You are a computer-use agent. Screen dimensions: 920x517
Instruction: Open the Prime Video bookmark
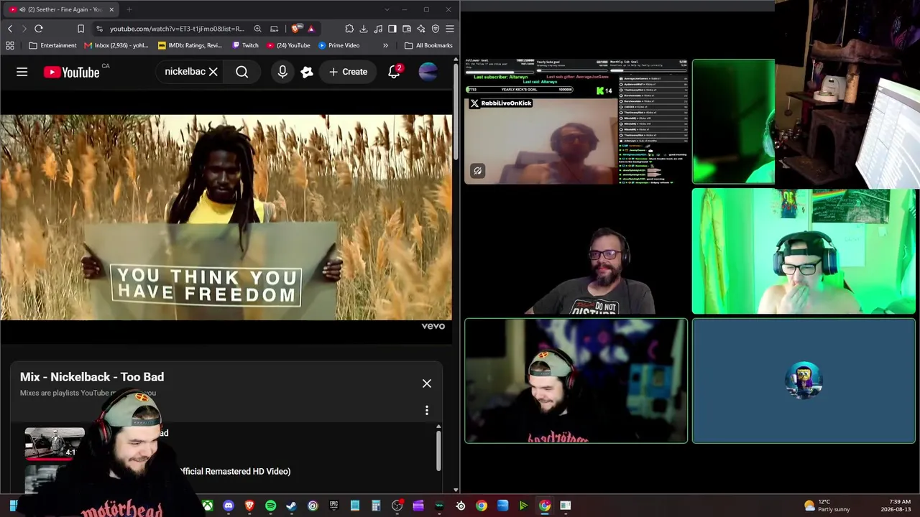tap(339, 45)
